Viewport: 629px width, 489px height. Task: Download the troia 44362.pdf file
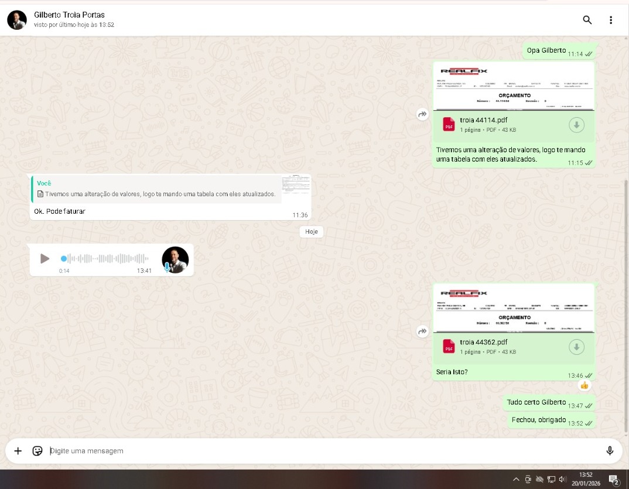pyautogui.click(x=576, y=347)
